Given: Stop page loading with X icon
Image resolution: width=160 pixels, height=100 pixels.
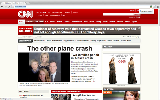Looking at the screenshot, I should pyautogui.click(x=9, y=7).
